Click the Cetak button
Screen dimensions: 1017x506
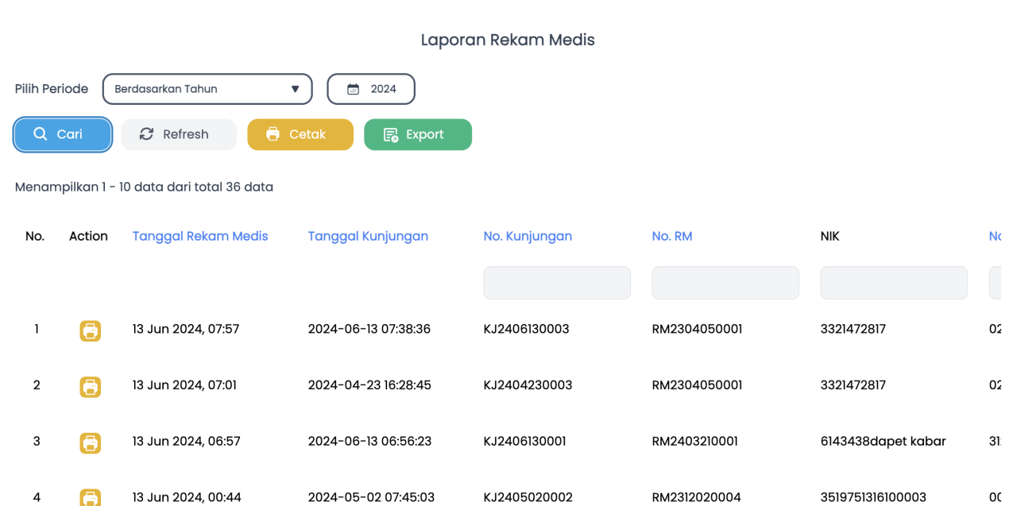(x=300, y=134)
